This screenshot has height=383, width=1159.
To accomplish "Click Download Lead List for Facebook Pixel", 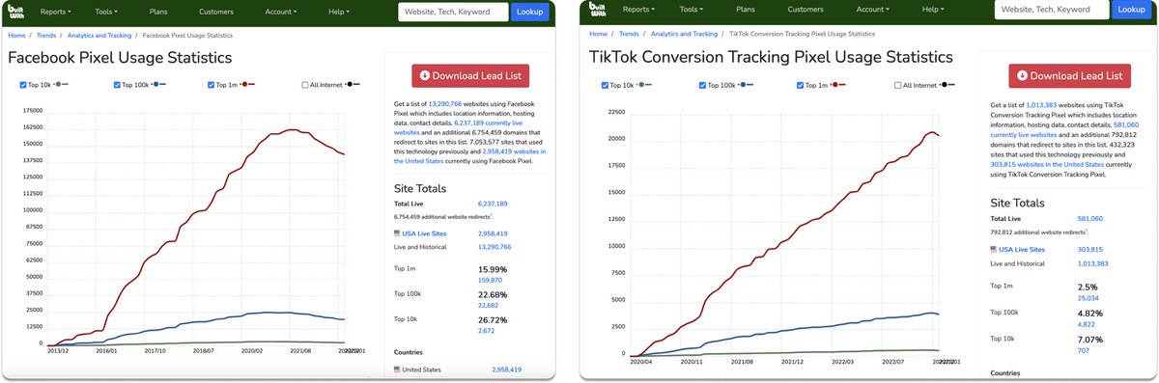I will coord(469,75).
